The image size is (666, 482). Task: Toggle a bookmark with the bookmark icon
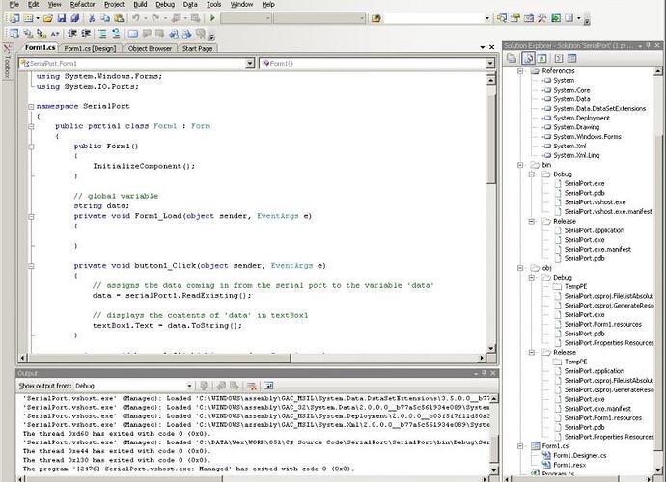coord(133,34)
